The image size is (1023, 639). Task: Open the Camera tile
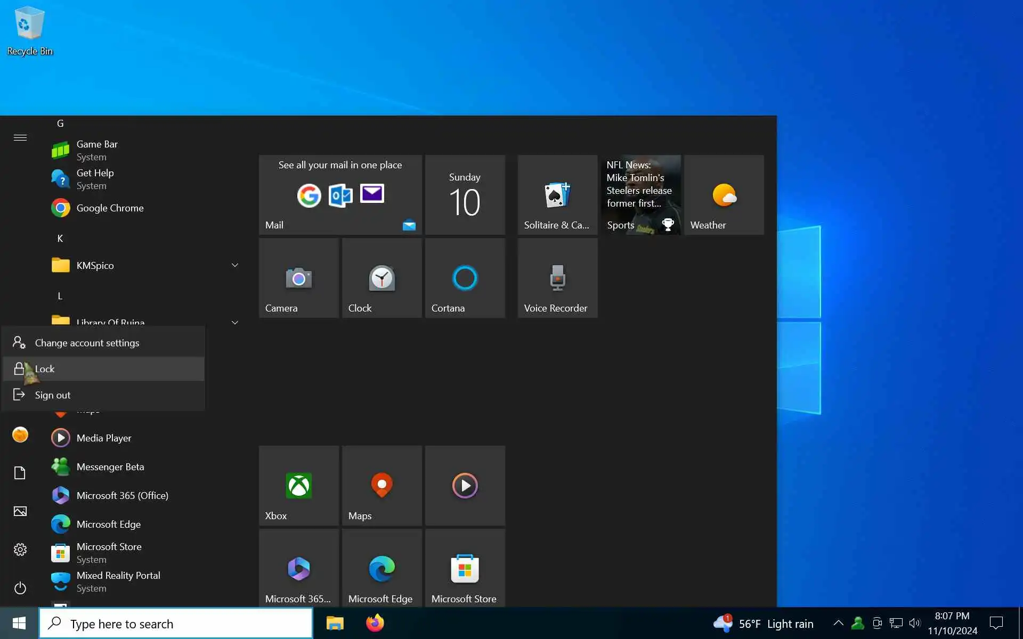pyautogui.click(x=298, y=278)
